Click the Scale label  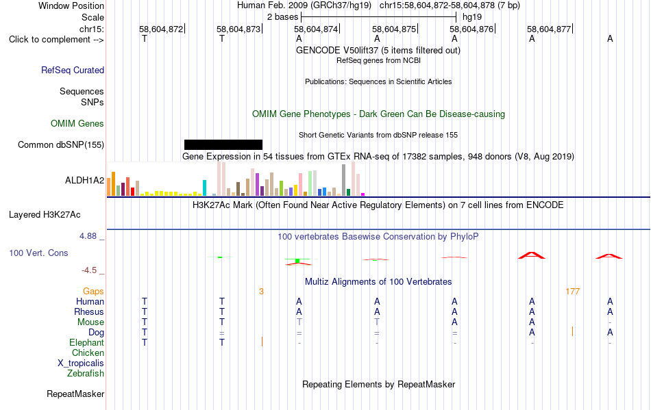point(93,17)
